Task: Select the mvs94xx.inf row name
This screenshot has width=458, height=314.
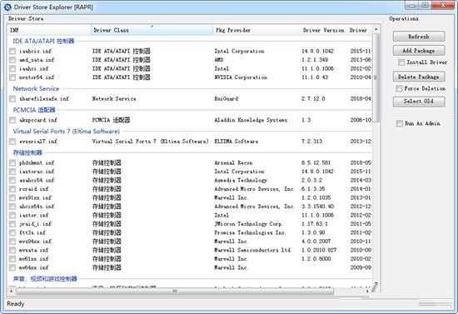Action: click(x=35, y=242)
